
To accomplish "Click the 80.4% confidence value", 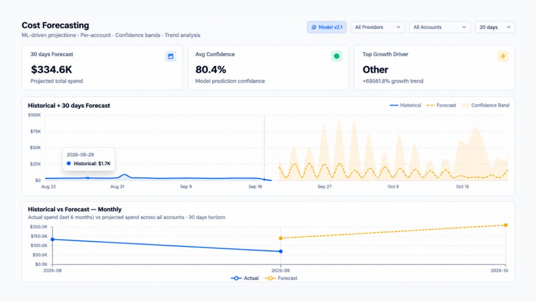I will point(210,70).
